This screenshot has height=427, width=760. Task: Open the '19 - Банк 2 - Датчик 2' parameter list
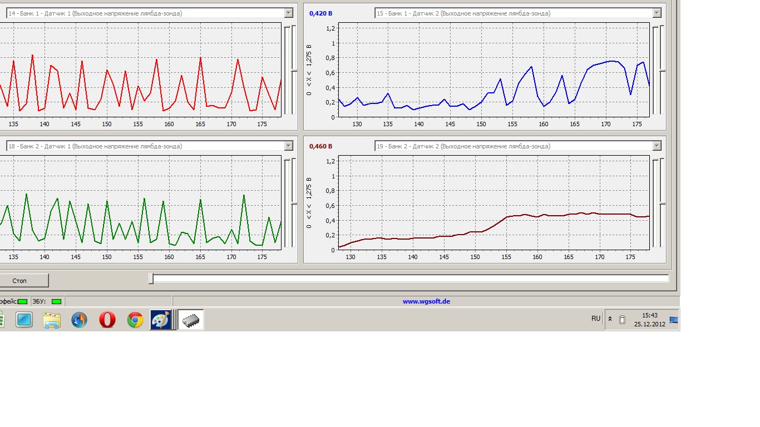pos(657,146)
